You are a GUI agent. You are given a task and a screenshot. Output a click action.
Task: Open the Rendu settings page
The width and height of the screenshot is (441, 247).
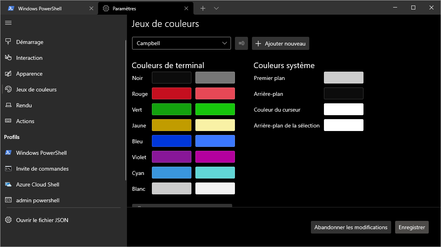coord(24,105)
